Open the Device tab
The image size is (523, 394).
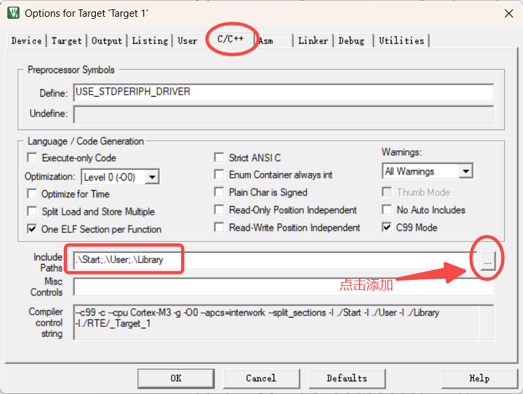click(26, 41)
